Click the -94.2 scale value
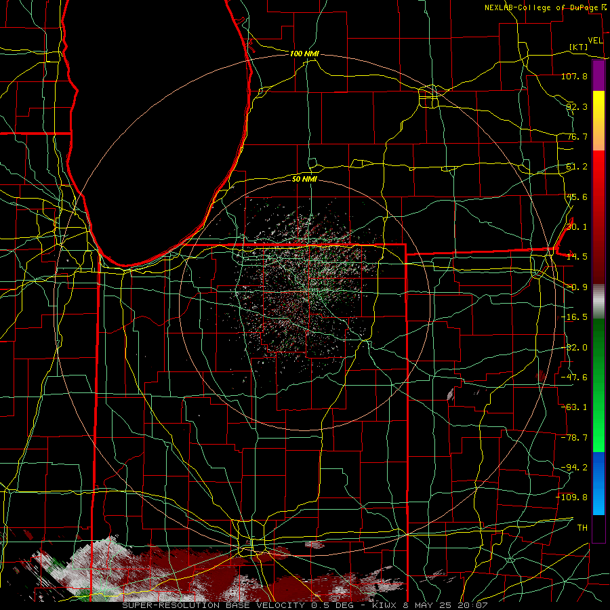610x610 pixels. (574, 468)
